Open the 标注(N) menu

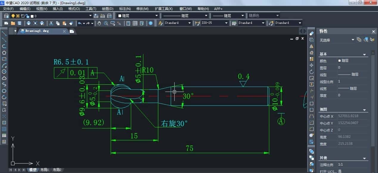(125, 9)
